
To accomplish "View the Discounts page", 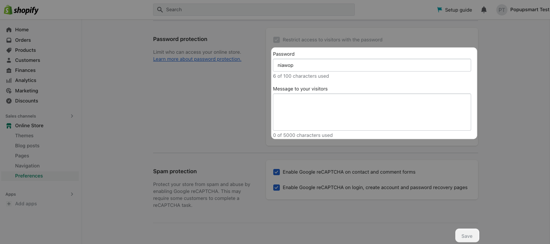I will pos(26,101).
